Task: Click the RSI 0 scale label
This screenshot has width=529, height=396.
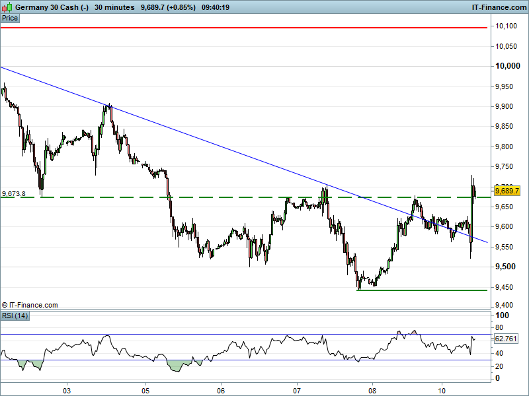Action: coord(497,378)
